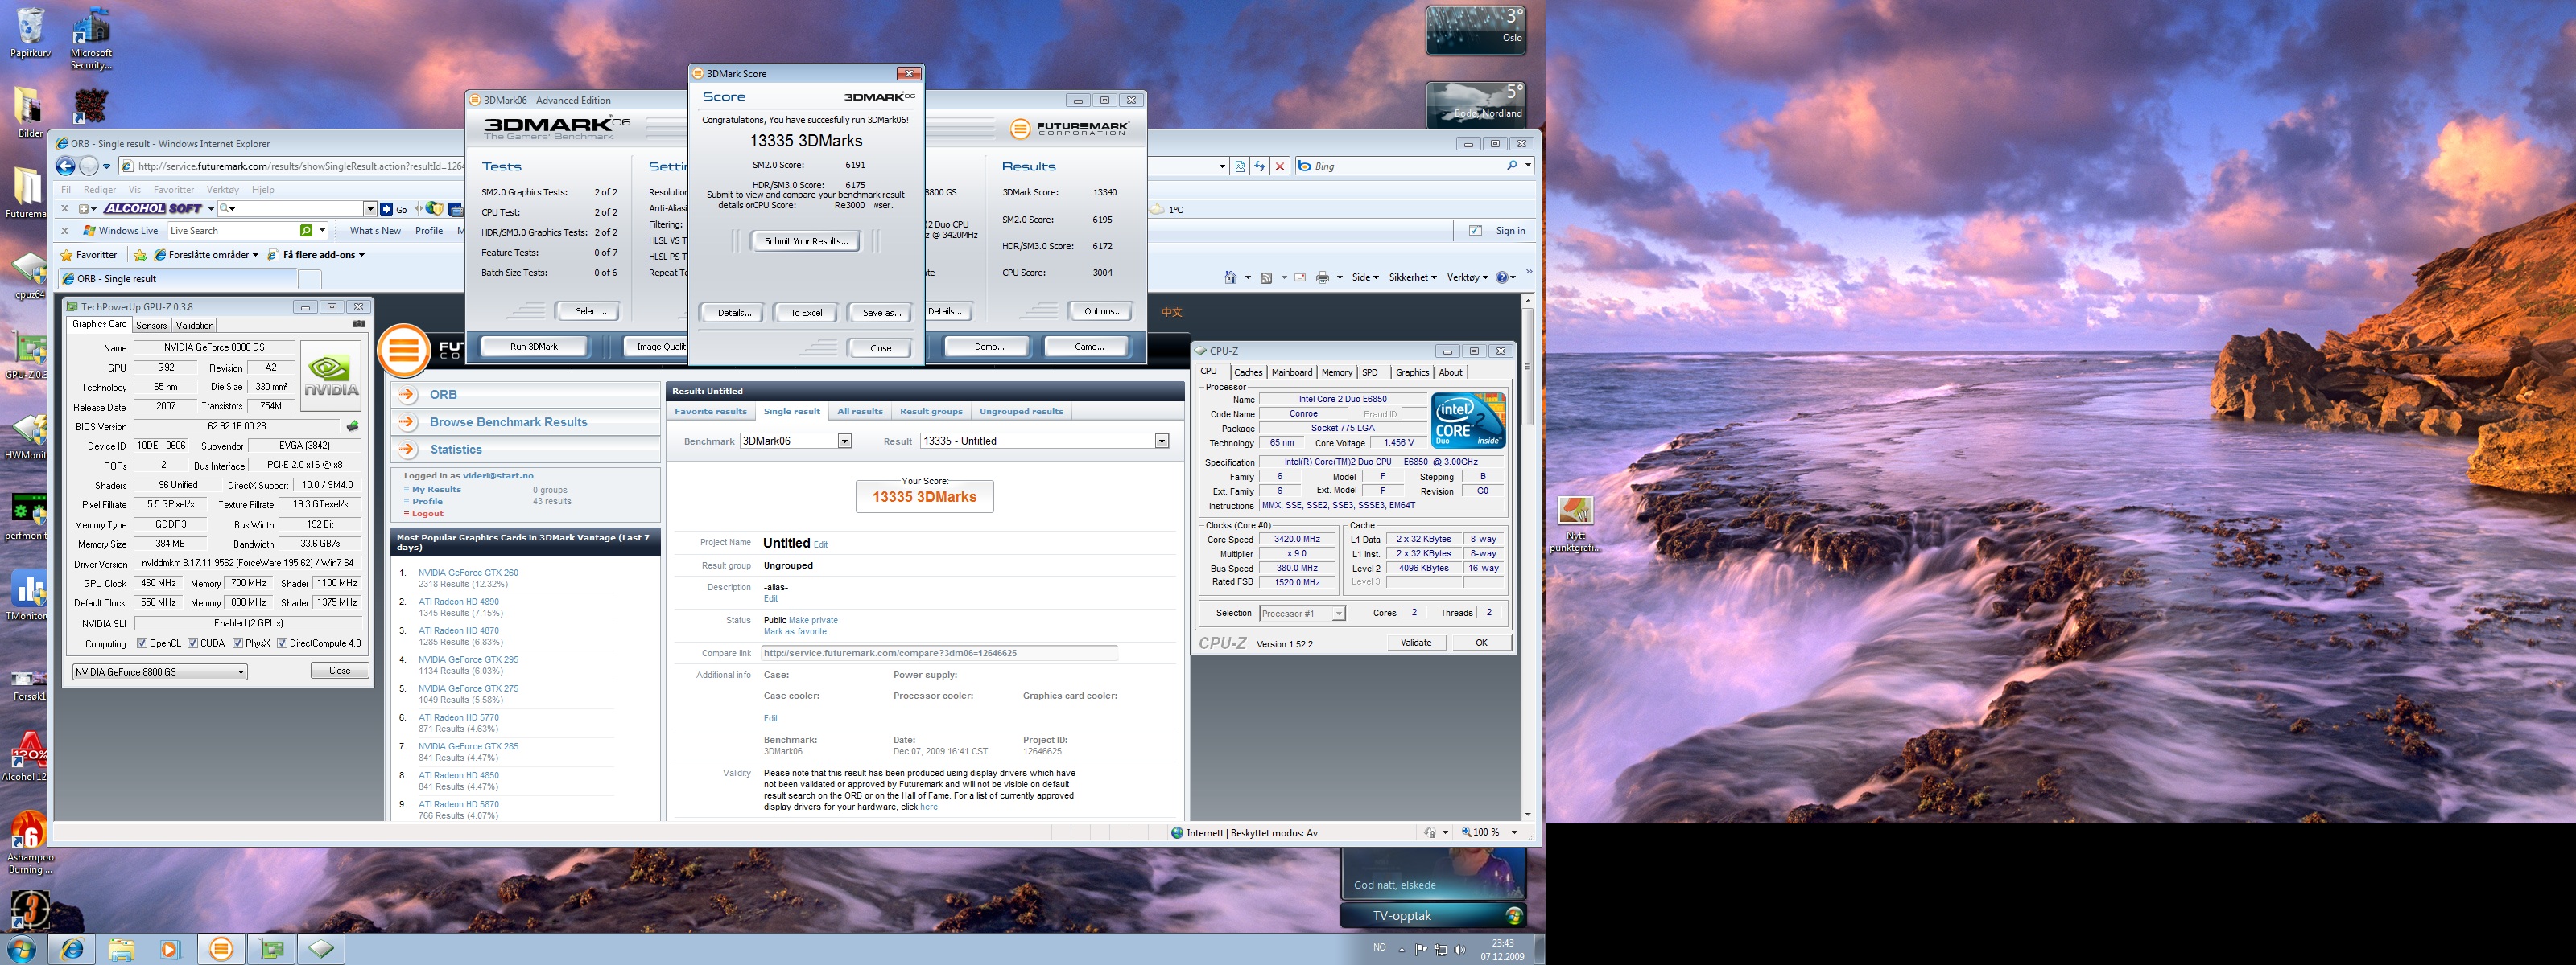
Task: Click the volume icon in system tray
Action: point(1459,949)
